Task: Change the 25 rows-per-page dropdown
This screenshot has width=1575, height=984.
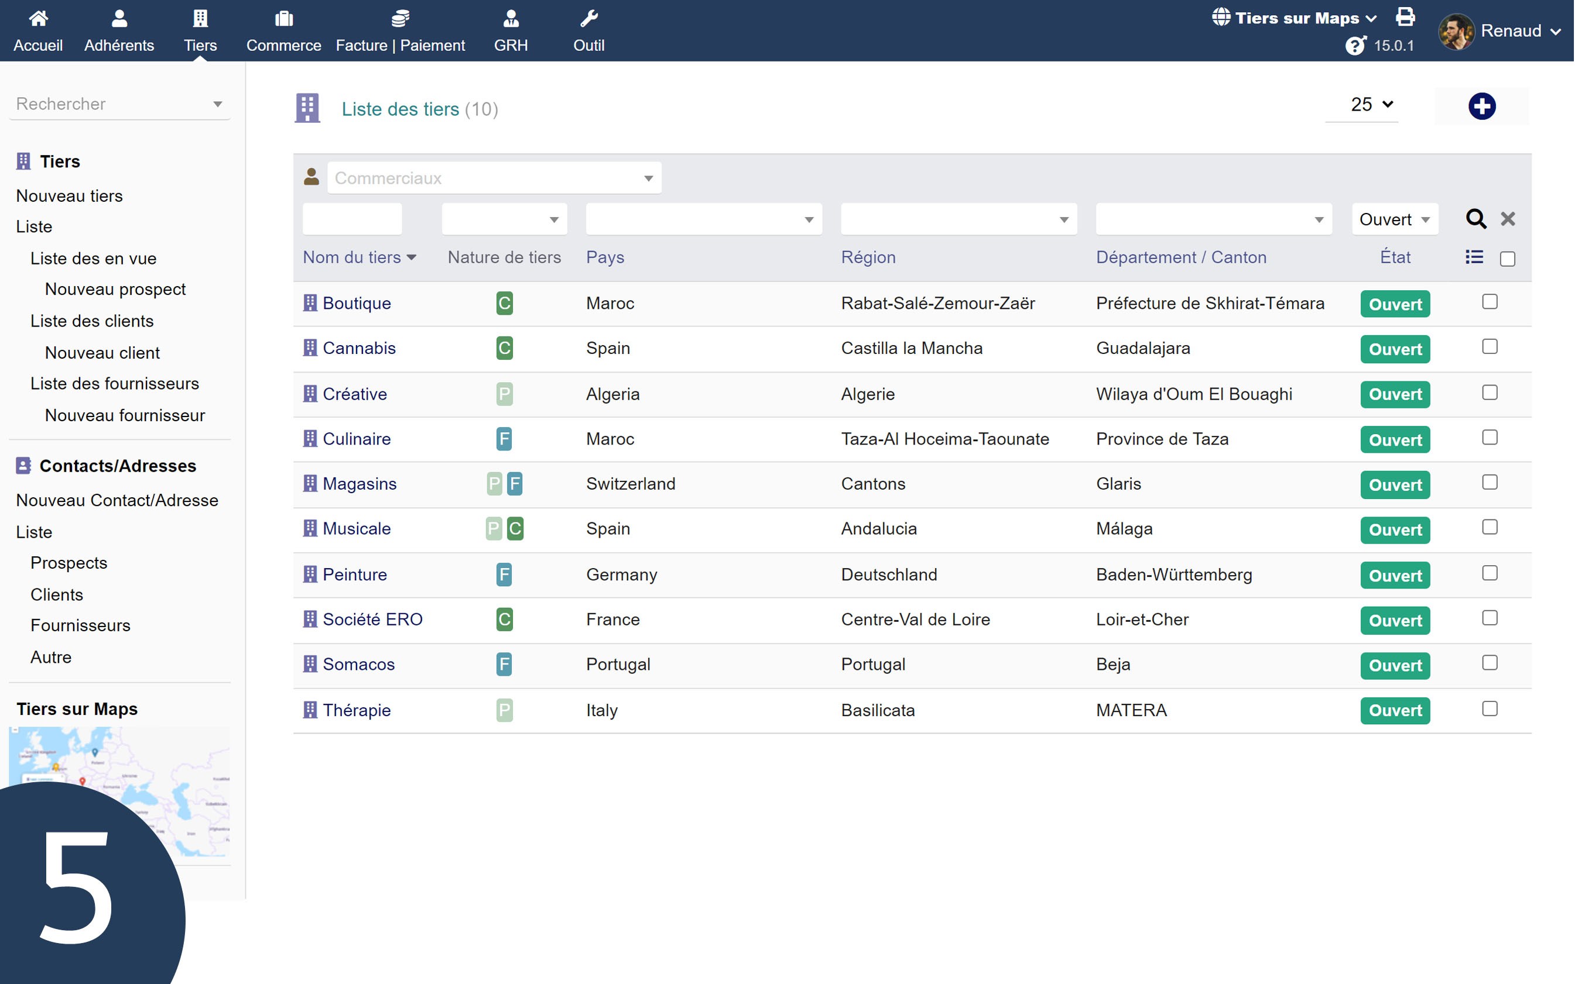Action: [1371, 104]
